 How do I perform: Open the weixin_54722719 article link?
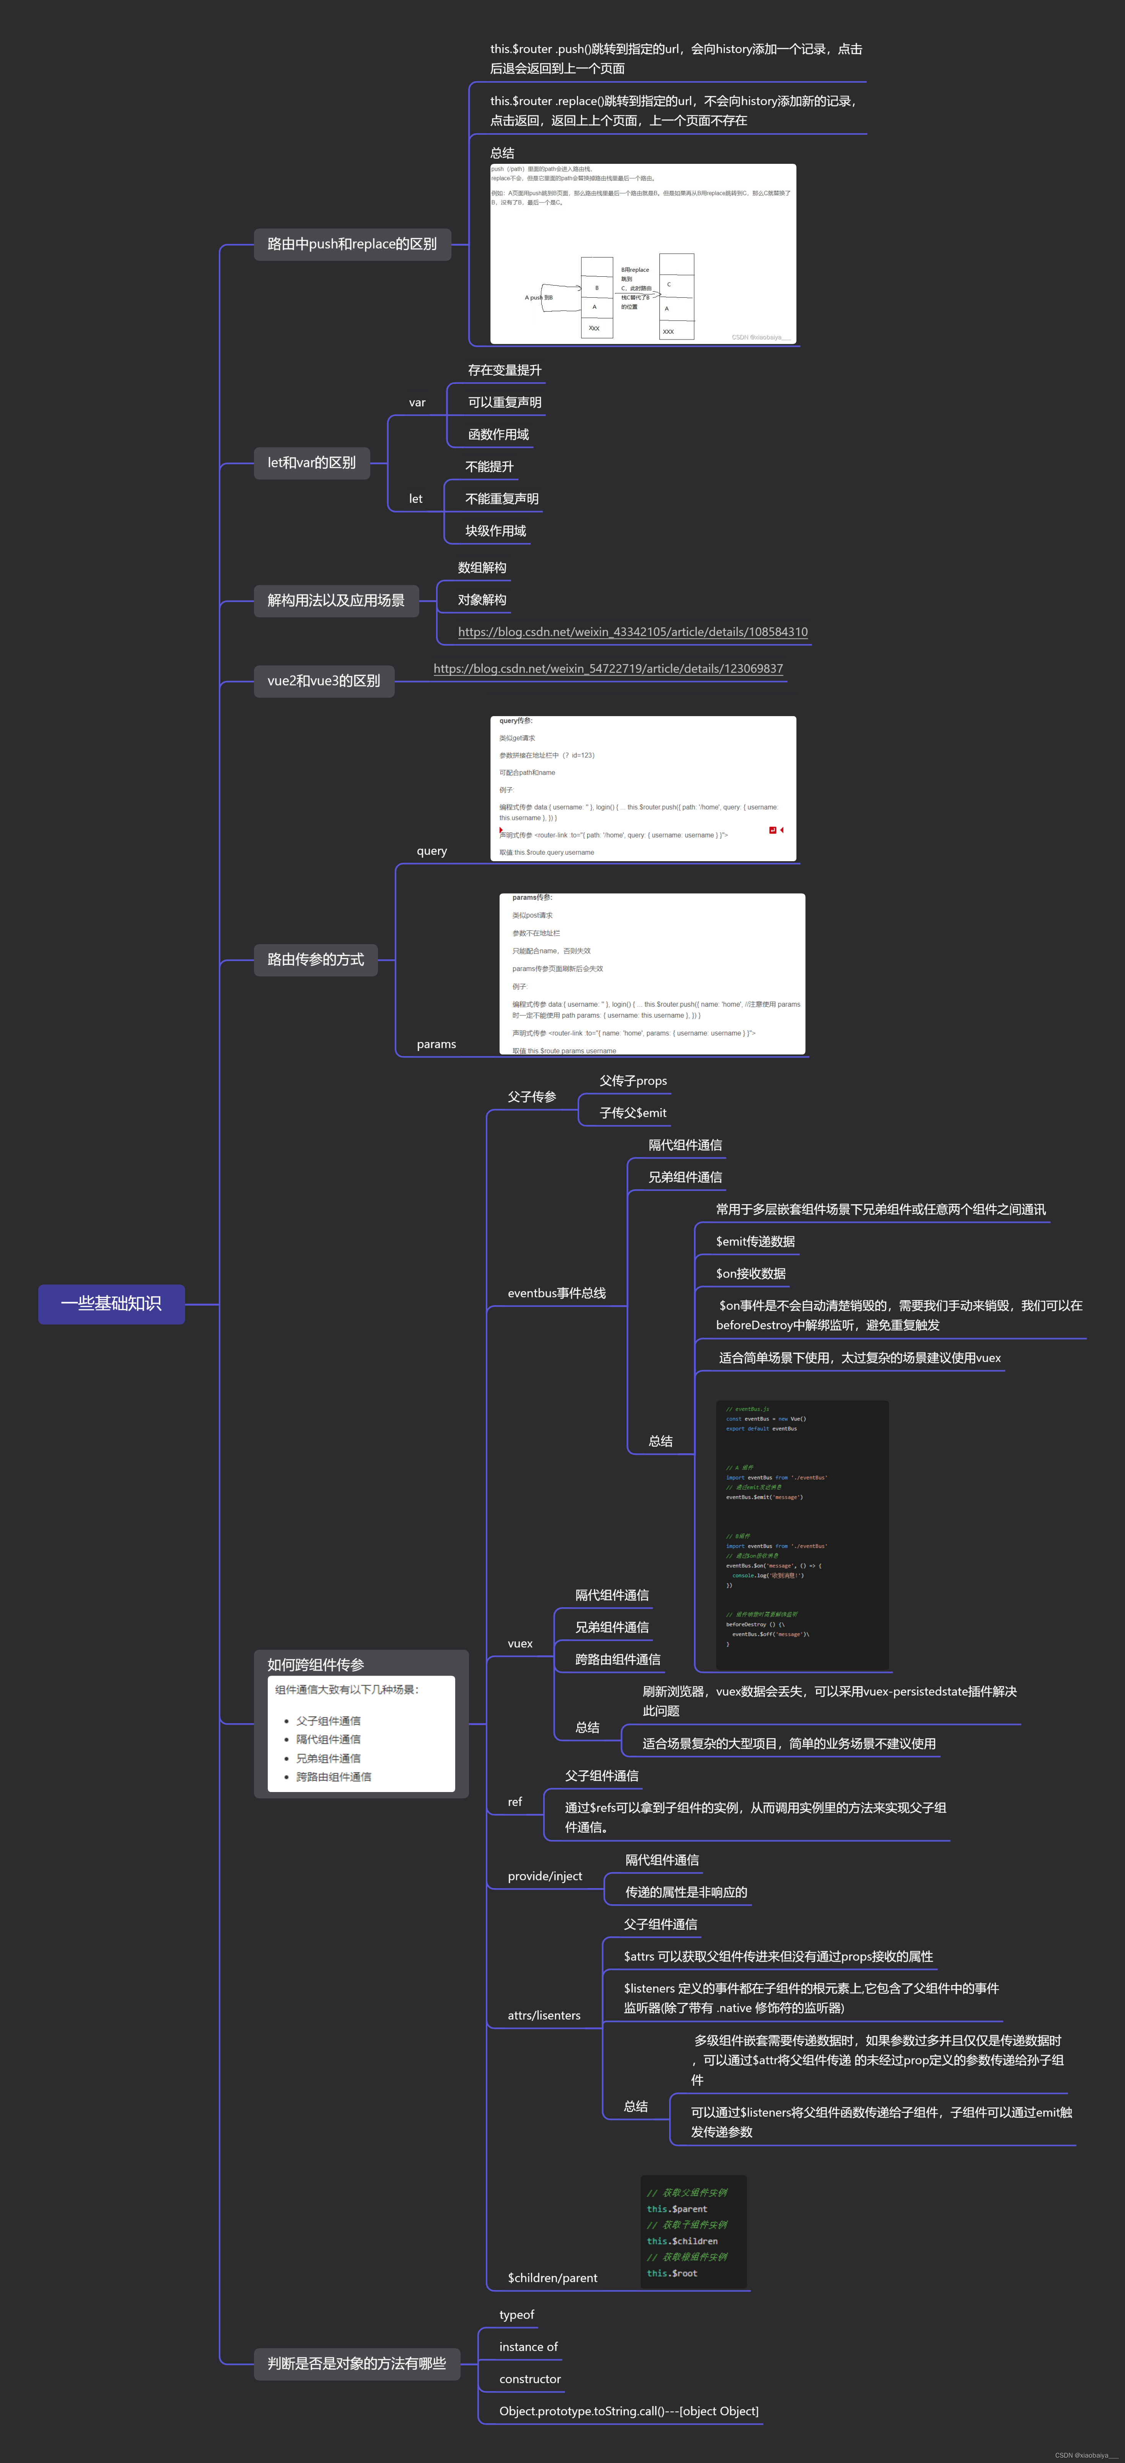tap(608, 668)
